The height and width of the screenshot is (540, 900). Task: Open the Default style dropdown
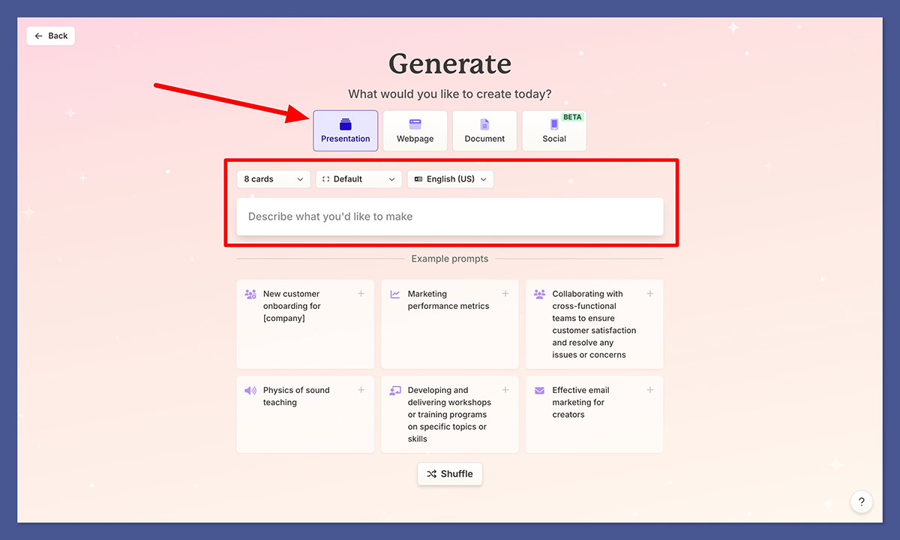point(358,178)
